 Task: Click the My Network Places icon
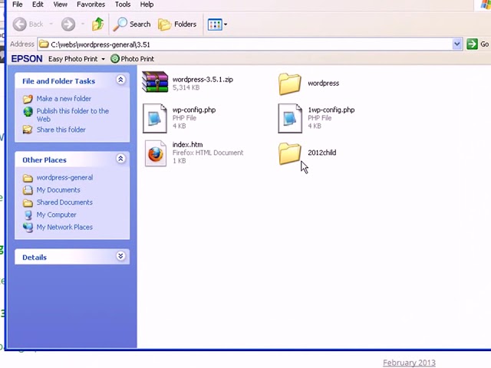[28, 227]
